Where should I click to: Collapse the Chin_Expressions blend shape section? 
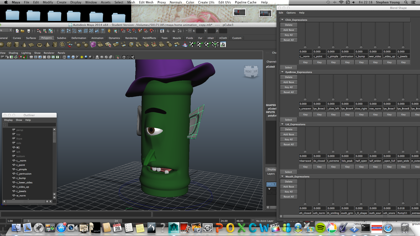click(x=282, y=20)
